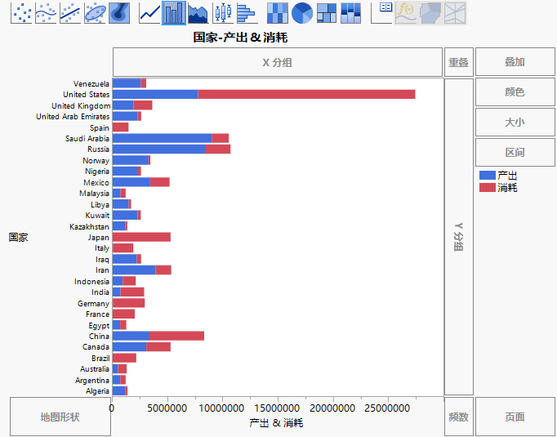Pick the Histogram element icon
557x437 pixels.
point(246,12)
